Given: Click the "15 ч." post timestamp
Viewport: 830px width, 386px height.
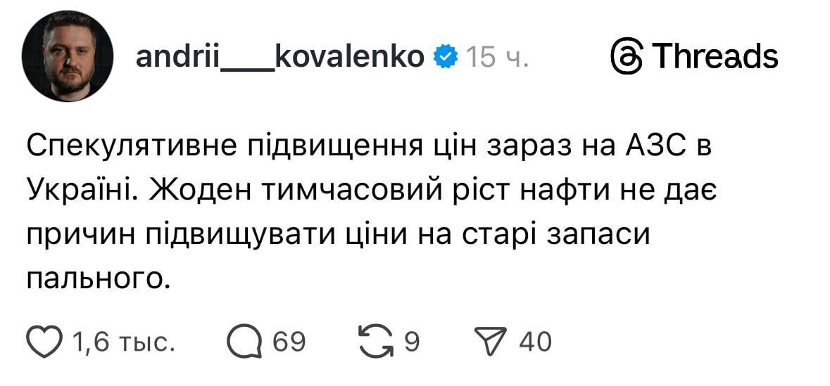Looking at the screenshot, I should [498, 57].
